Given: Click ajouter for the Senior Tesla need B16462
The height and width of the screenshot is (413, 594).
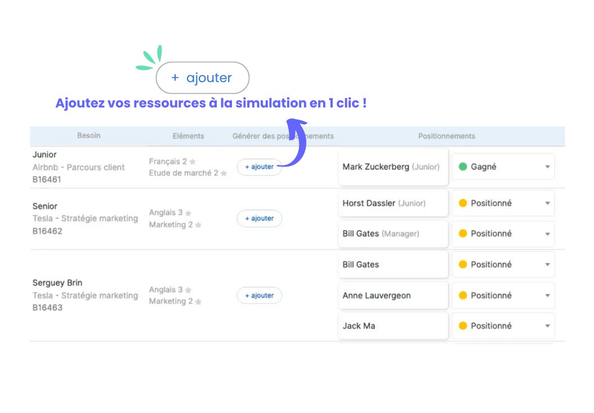Looking at the screenshot, I should click(x=260, y=218).
